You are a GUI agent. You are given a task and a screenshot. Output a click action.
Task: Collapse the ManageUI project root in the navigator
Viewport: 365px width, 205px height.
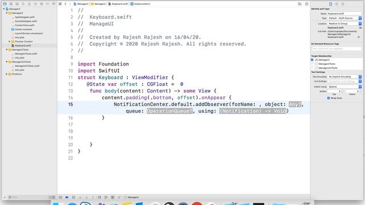(4, 9)
